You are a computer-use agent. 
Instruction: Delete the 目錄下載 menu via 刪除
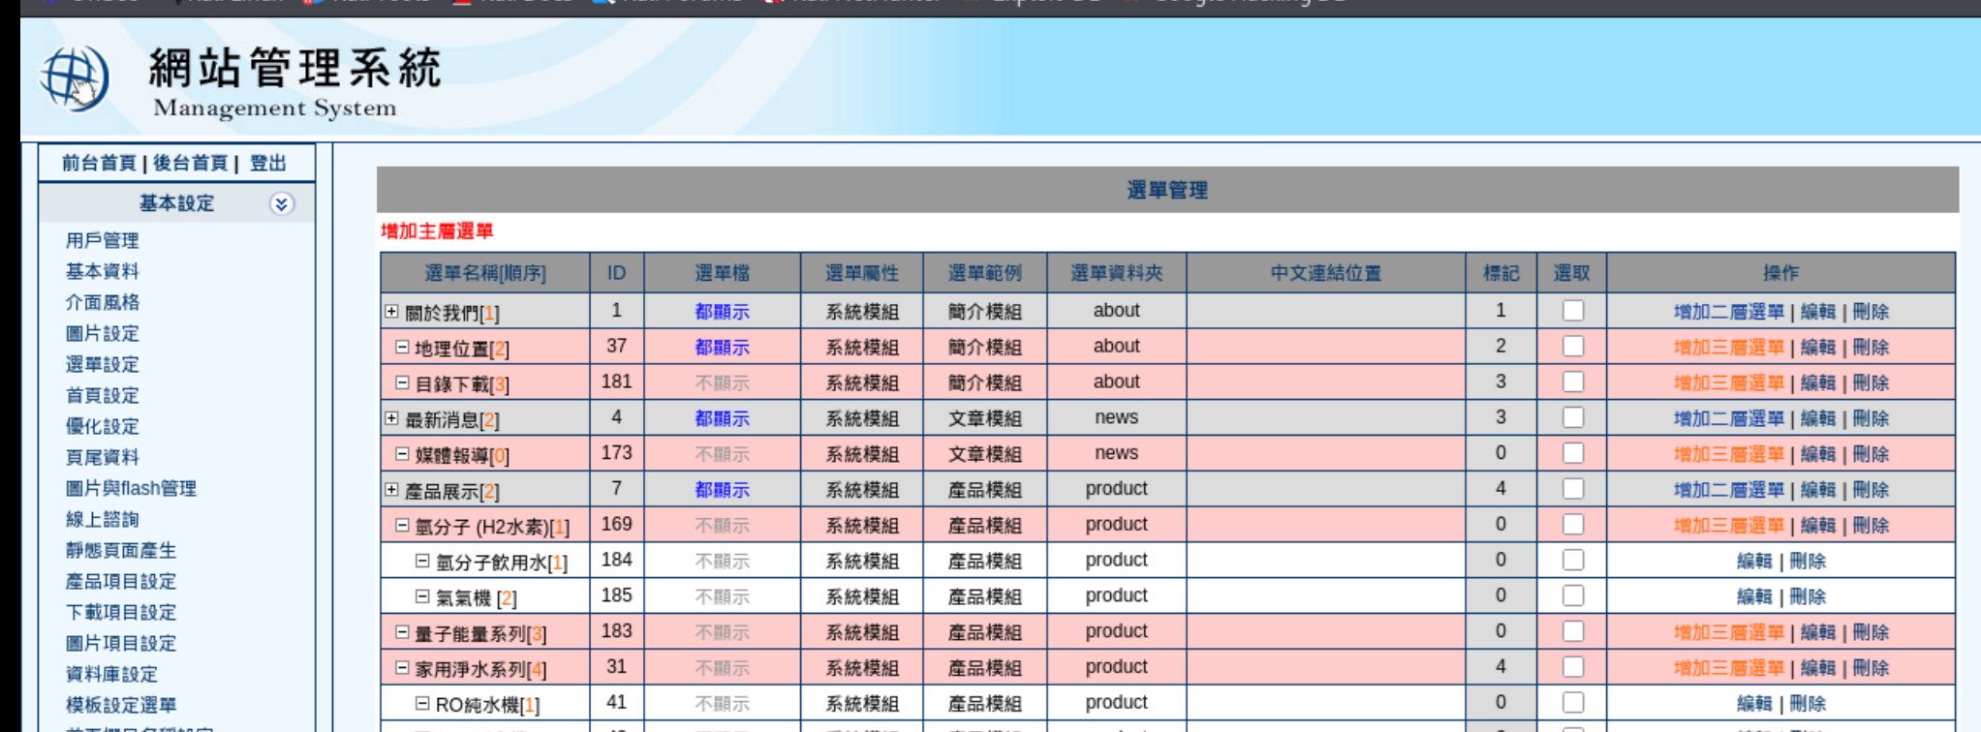[1871, 383]
